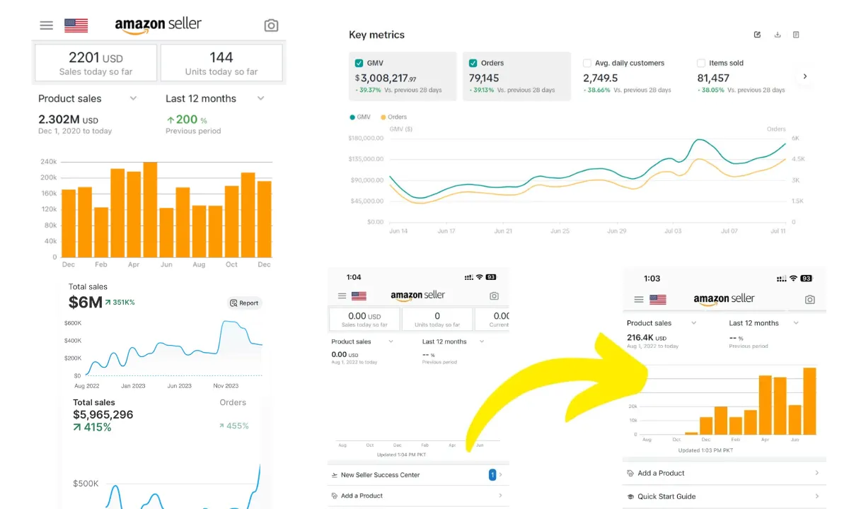Click the next arrow after Items sold metric

(804, 76)
